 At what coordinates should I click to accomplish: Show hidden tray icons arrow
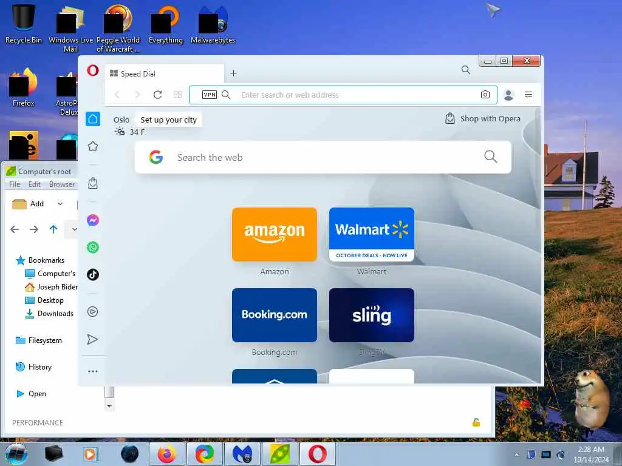[x=516, y=454]
